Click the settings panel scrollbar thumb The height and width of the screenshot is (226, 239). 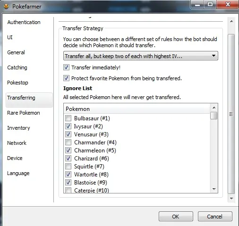[x=231, y=114]
